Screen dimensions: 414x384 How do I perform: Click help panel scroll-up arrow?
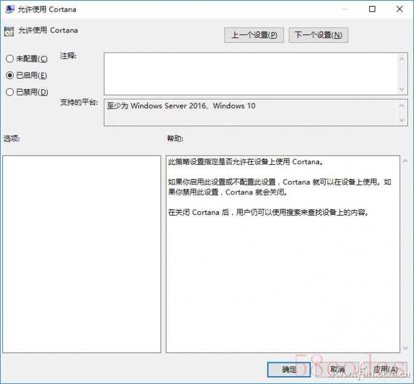coord(405,161)
